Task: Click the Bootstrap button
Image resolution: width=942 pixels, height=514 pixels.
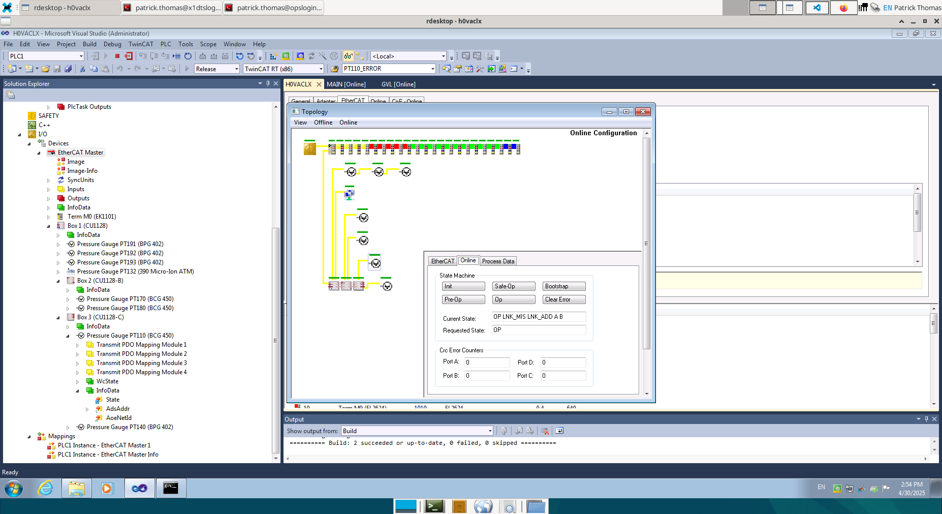Action: 564,286
